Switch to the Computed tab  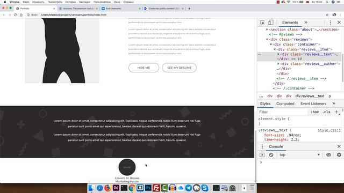pos(285,103)
